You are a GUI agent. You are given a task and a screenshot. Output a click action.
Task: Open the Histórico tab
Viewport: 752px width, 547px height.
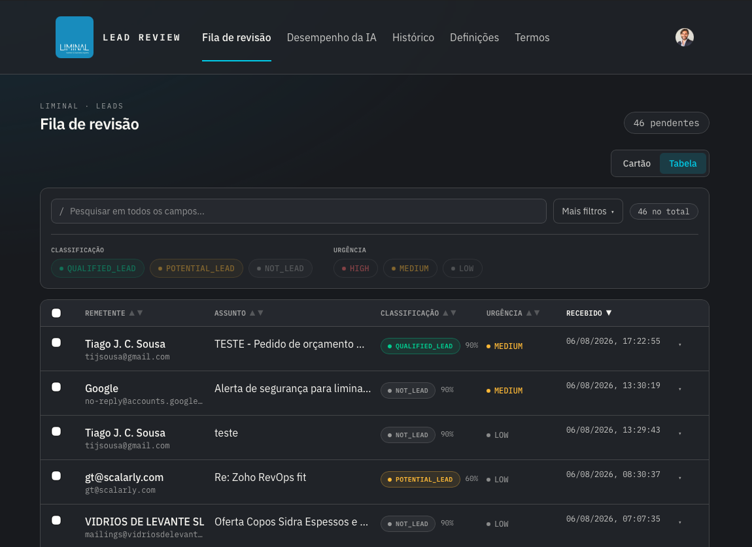point(413,37)
